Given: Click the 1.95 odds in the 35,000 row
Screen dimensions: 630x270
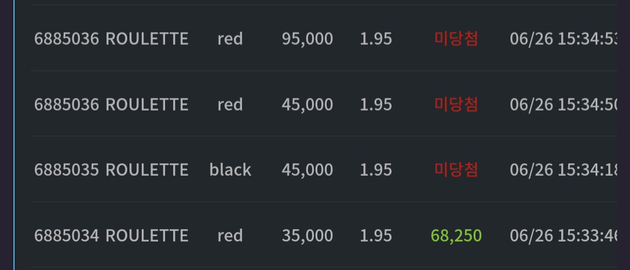Looking at the screenshot, I should click(x=376, y=235).
